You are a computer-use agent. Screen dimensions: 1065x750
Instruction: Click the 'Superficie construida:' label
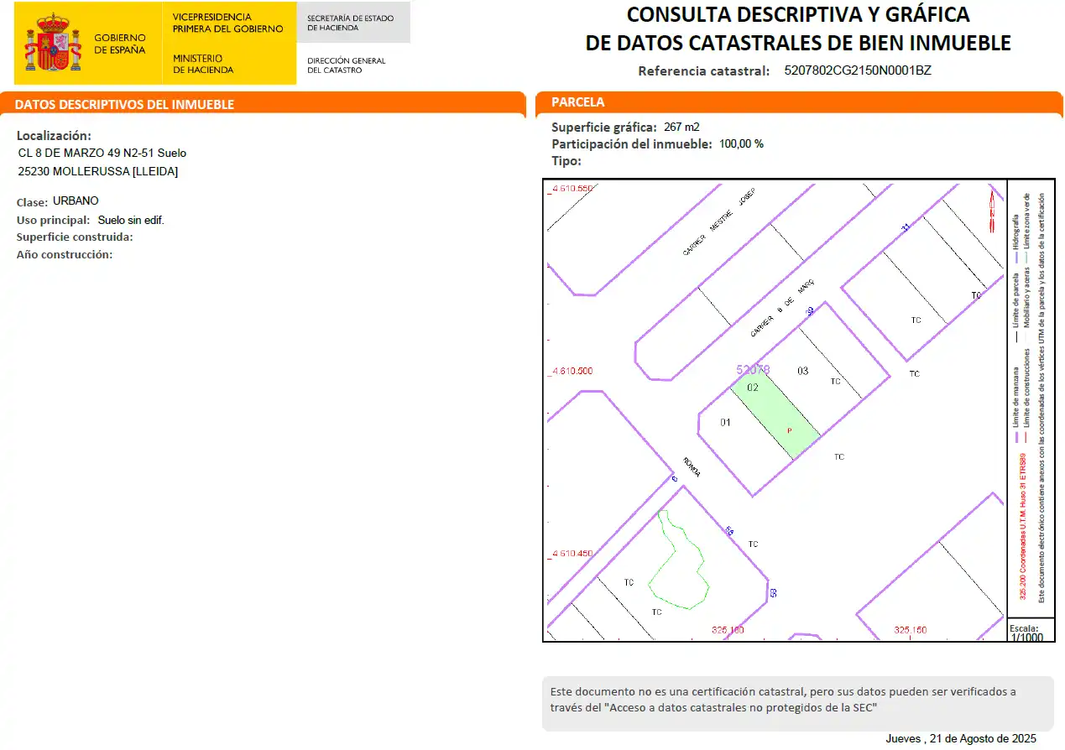tap(75, 237)
